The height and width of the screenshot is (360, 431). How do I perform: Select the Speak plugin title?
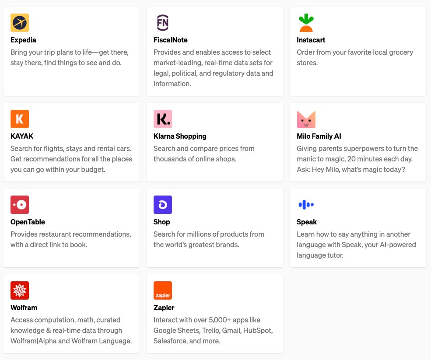307,222
